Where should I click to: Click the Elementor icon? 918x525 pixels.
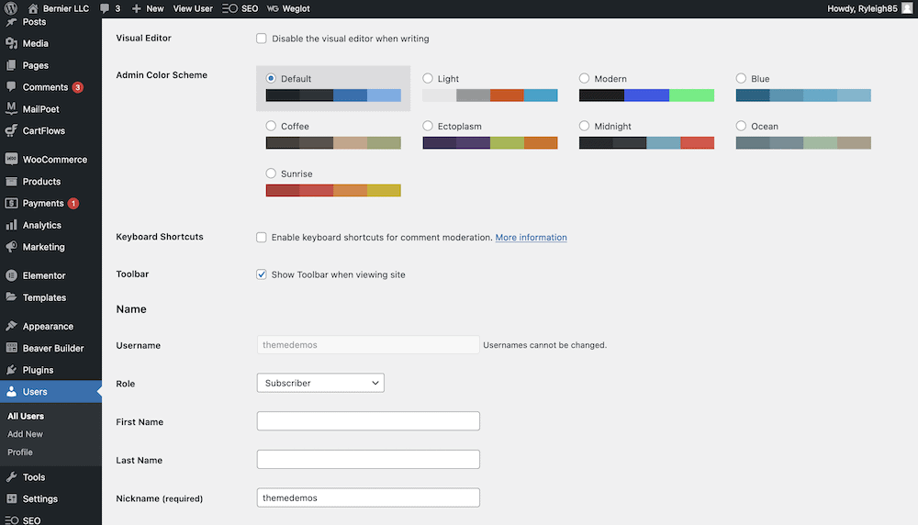click(11, 275)
